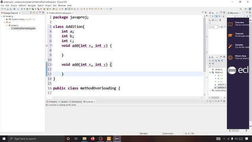252x142 pixels.
Task: Click the green Run toolbar button
Action: [27, 9]
